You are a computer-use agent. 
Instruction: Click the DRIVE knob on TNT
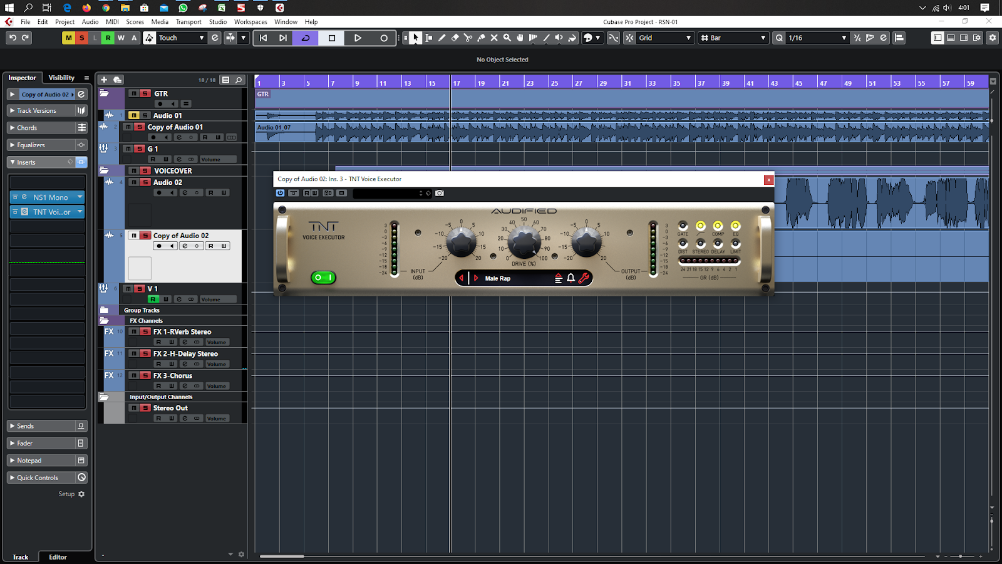pyautogui.click(x=524, y=242)
